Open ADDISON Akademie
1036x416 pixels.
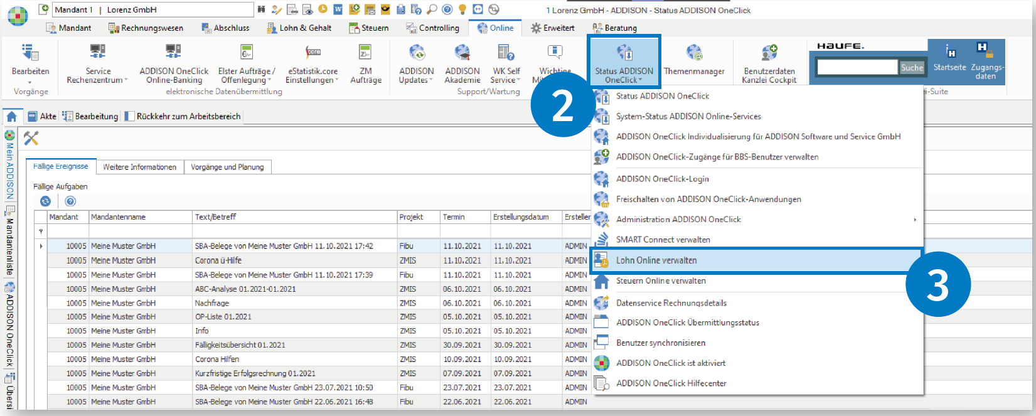[x=462, y=63]
